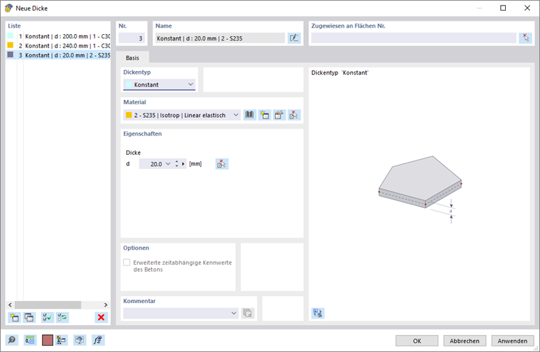The width and height of the screenshot is (540, 352).
Task: Click the comment library icon beside Kommentar
Action: (247, 313)
